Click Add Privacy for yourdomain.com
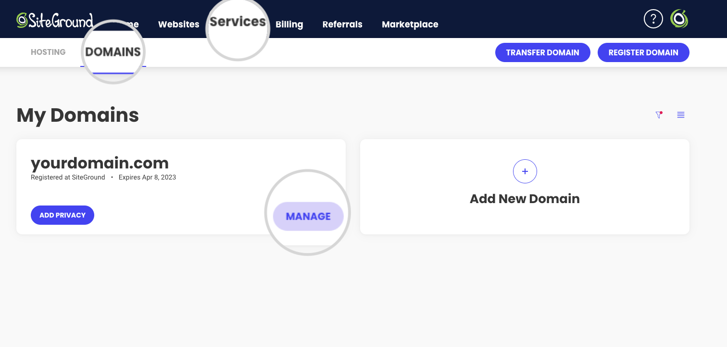The width and height of the screenshot is (727, 347). 63,215
